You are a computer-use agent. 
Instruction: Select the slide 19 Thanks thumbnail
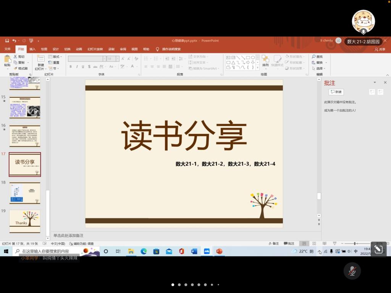click(25, 221)
